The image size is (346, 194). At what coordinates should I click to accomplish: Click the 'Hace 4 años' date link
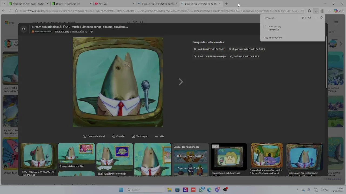(78, 32)
